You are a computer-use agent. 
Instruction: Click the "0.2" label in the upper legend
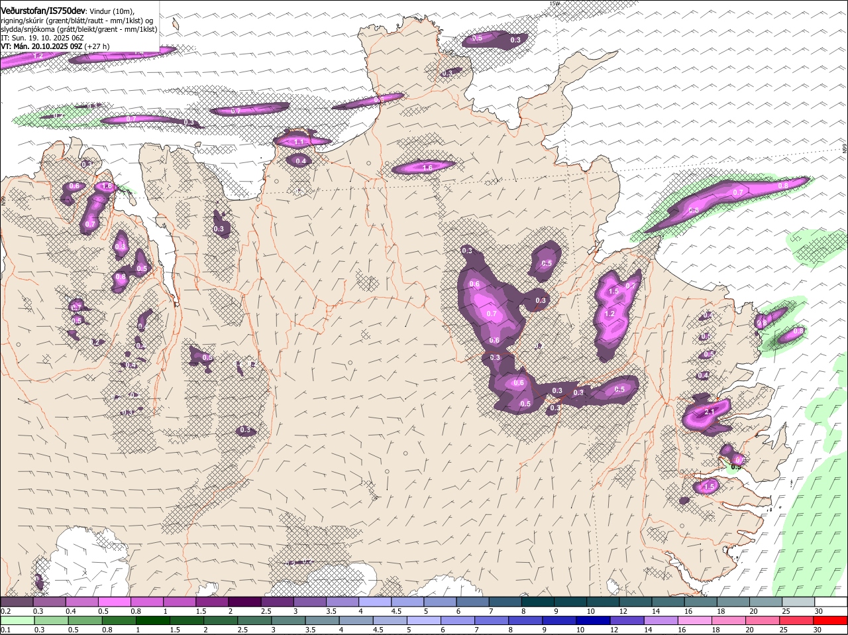5,611
